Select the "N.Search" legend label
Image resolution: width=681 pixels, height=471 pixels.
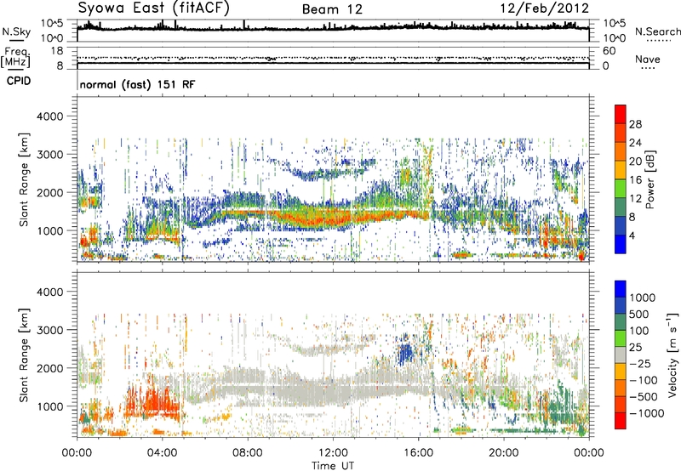coord(657,31)
